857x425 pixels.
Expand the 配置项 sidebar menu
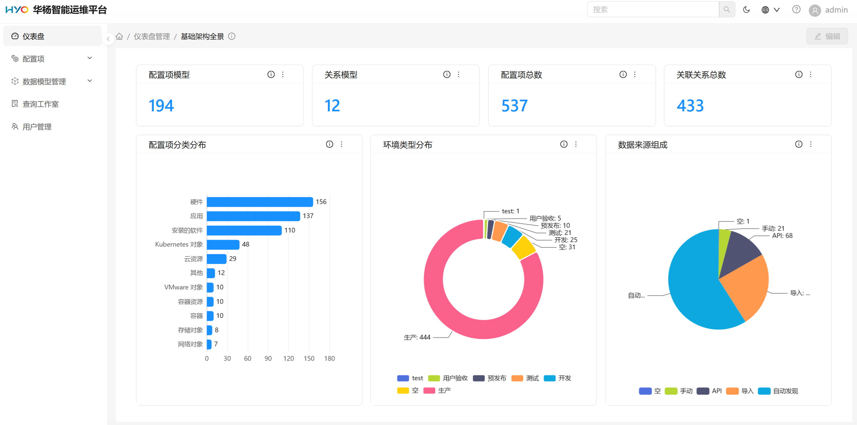pos(52,58)
